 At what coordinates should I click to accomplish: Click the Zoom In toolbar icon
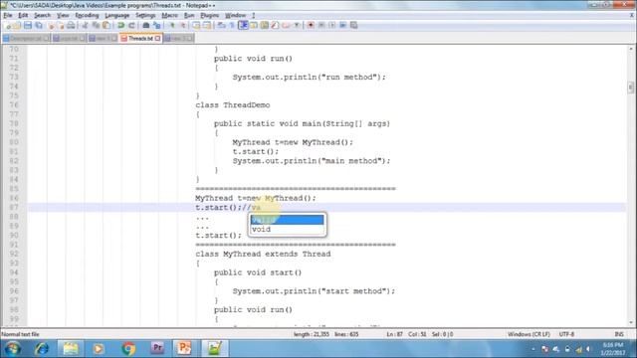(172, 25)
